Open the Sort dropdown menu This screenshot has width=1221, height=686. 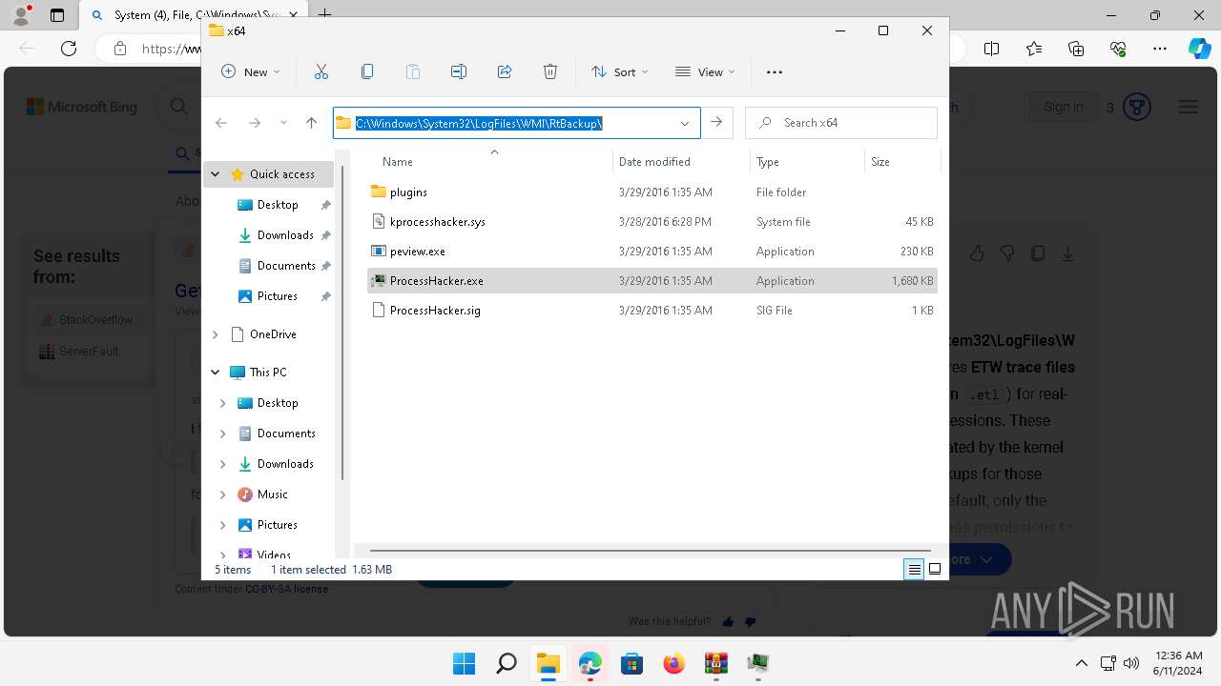point(619,71)
